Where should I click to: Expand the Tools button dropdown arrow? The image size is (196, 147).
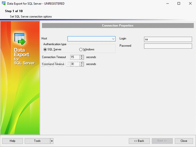[x=52, y=141]
